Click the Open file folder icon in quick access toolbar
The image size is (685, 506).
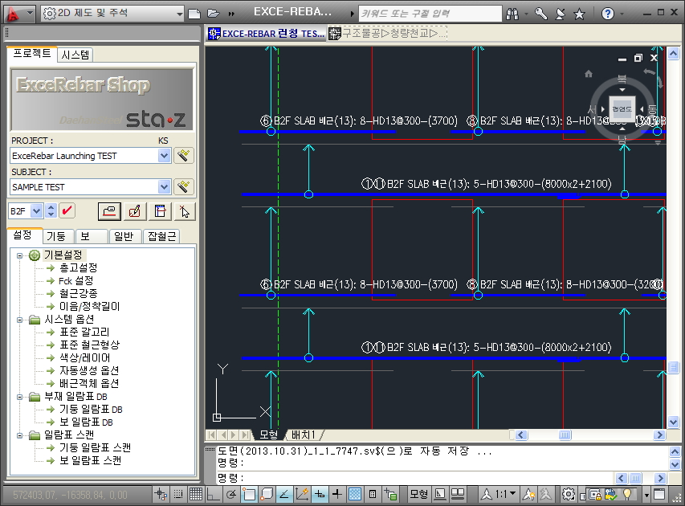coord(213,14)
